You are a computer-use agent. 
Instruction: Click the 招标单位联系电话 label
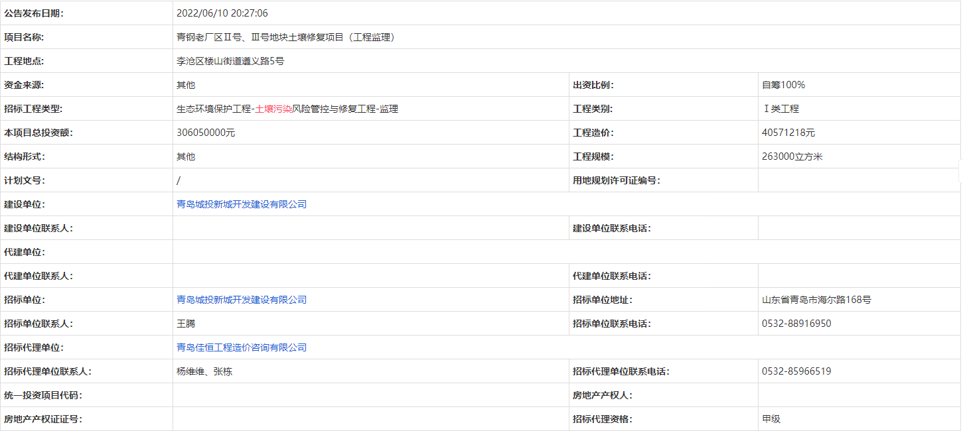[x=612, y=324]
